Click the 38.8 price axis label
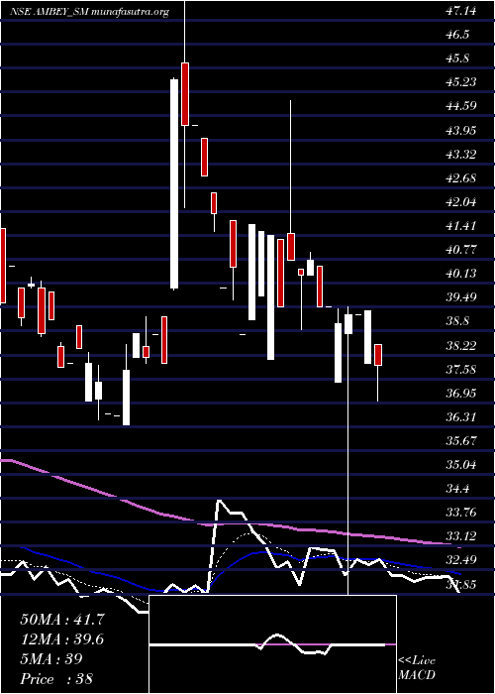The width and height of the screenshot is (495, 694). [457, 321]
